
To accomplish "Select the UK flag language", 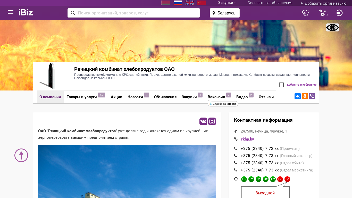I will [190, 3].
